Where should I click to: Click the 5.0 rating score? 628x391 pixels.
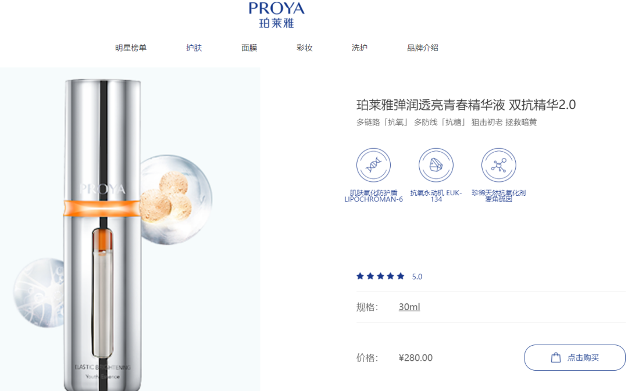point(417,277)
